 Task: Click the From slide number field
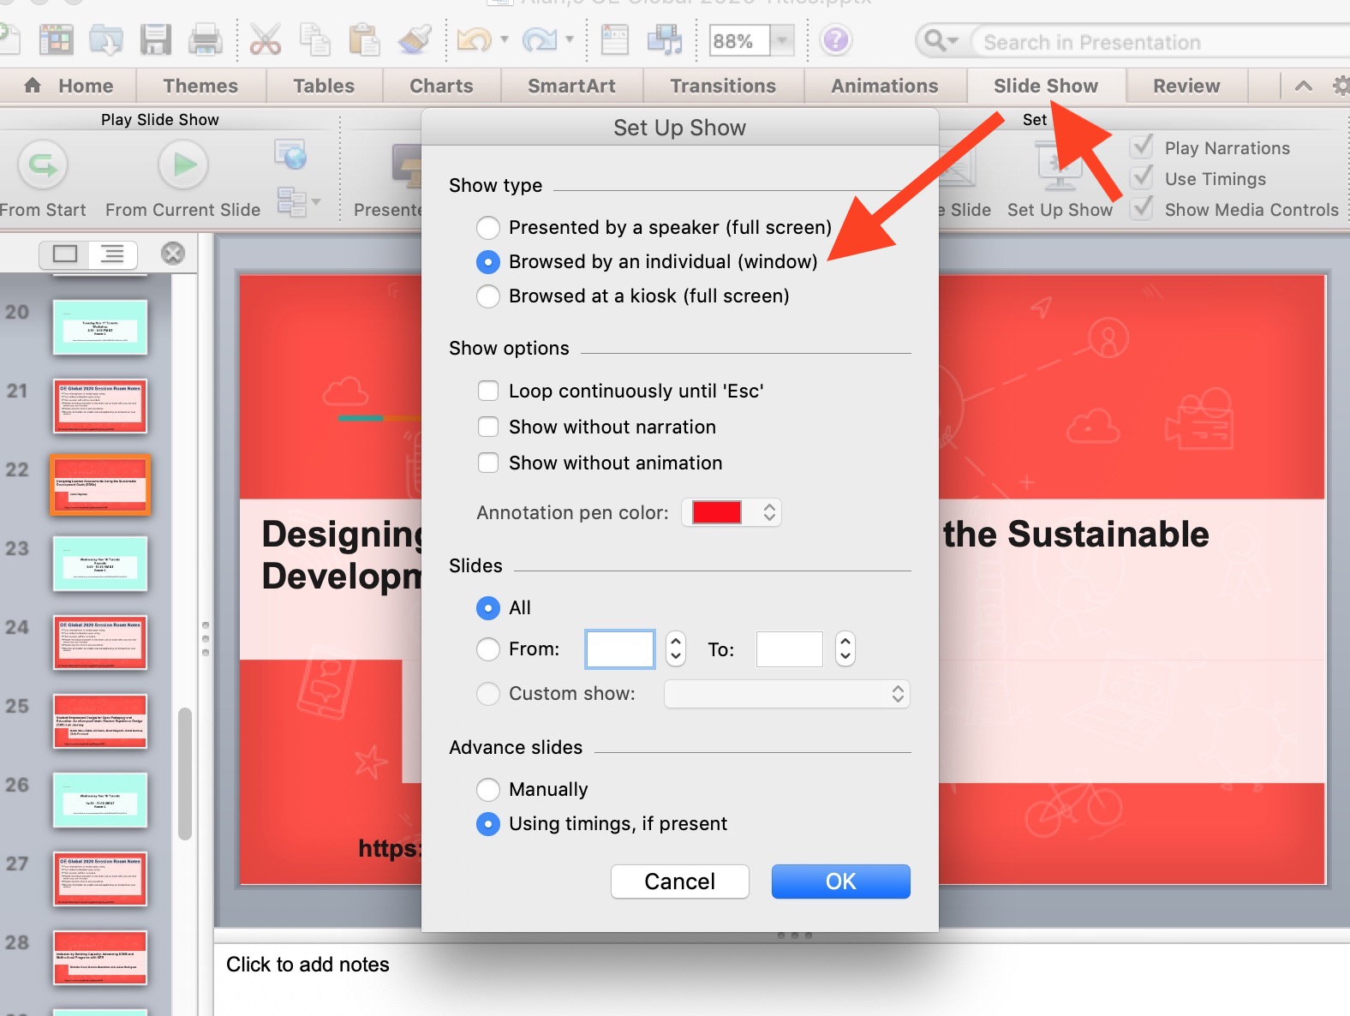619,649
